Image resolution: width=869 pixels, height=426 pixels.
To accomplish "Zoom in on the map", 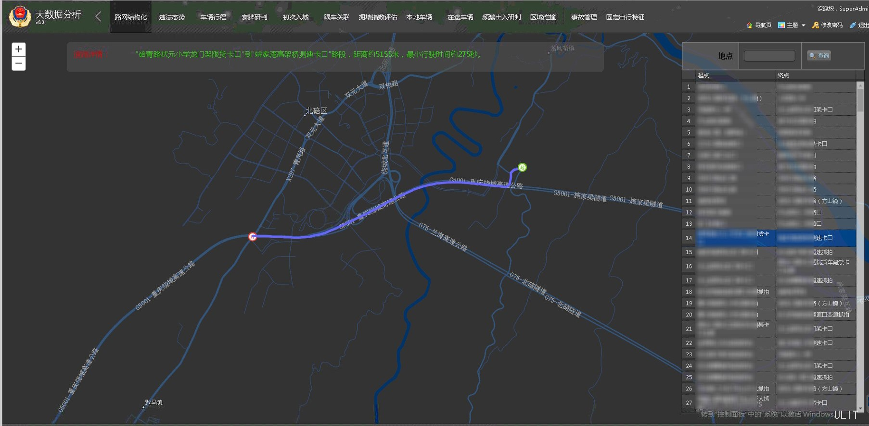I will click(19, 49).
